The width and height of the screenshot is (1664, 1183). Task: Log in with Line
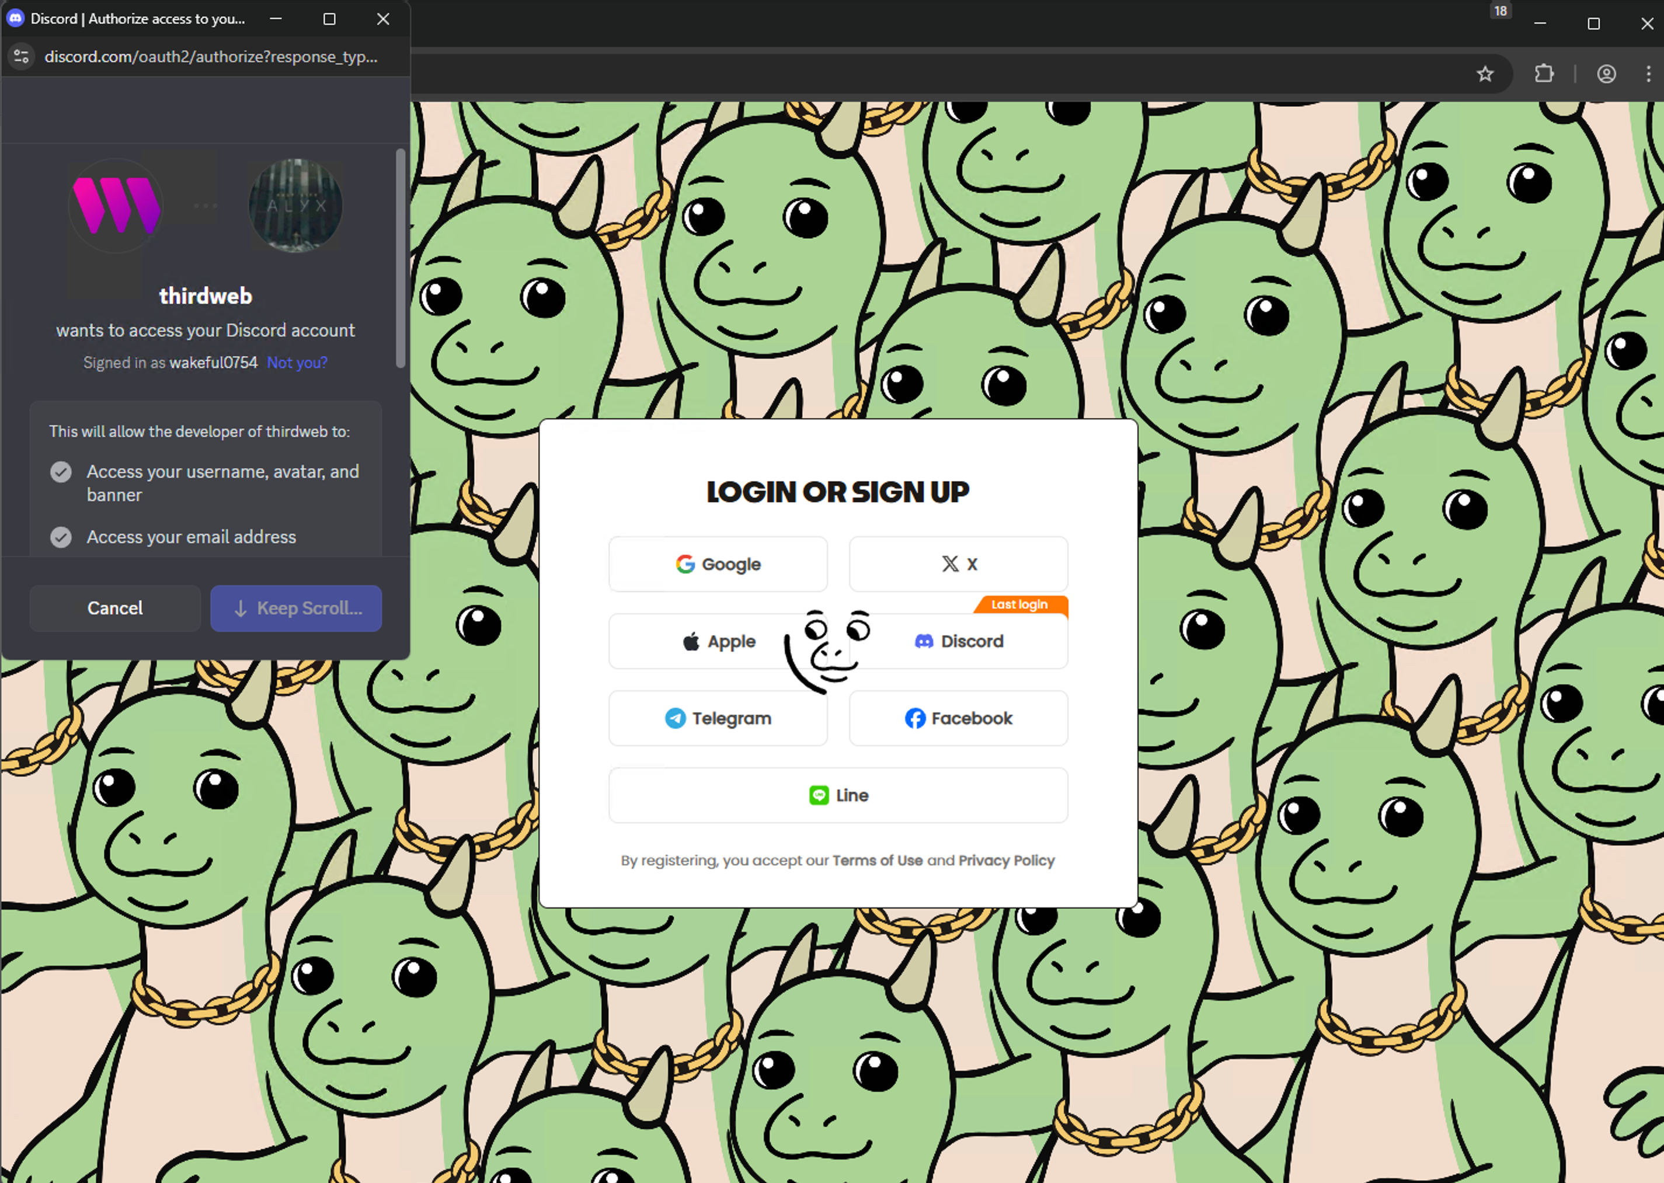838,795
